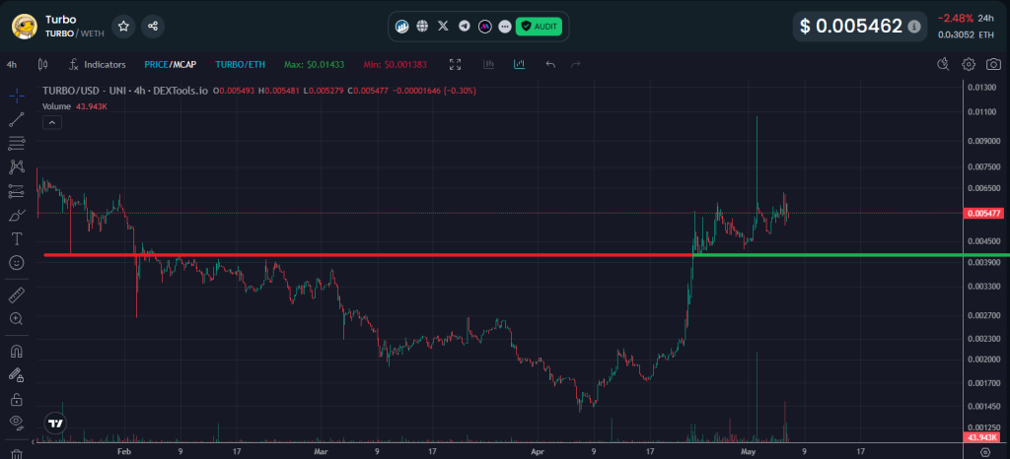Open the 4h timeframe selector
Viewport: 1010px width, 459px height.
click(x=12, y=64)
